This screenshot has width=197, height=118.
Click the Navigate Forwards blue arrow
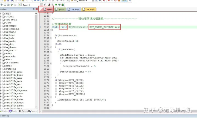tap(38, 1)
